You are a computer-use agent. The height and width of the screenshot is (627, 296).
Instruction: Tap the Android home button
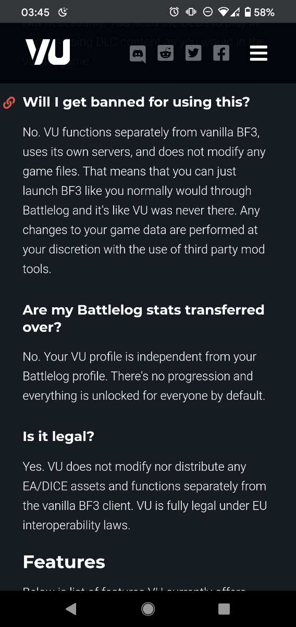[148, 609]
